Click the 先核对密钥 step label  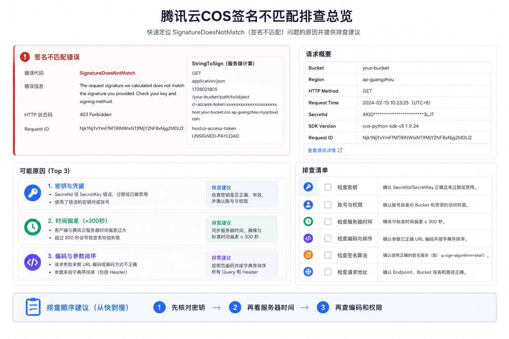(x=188, y=308)
